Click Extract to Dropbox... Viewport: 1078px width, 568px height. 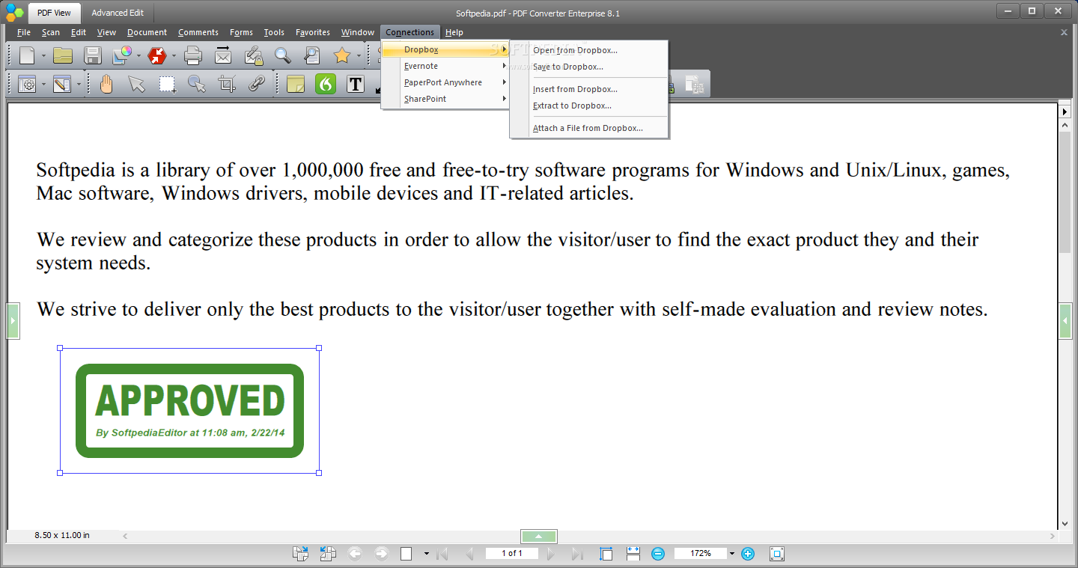point(589,106)
